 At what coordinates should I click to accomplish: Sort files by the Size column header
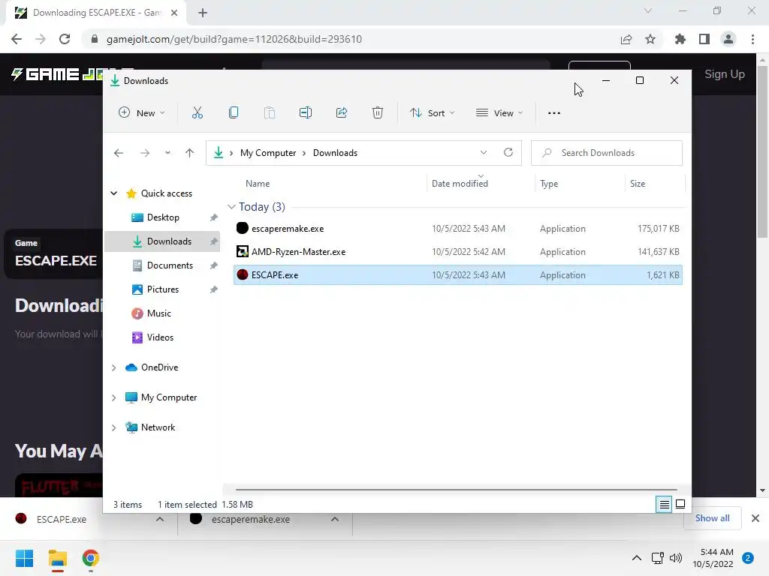[x=637, y=184]
